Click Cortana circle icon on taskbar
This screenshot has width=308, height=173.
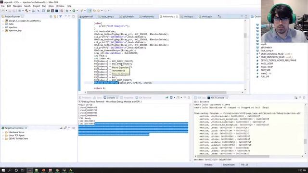[16, 170]
